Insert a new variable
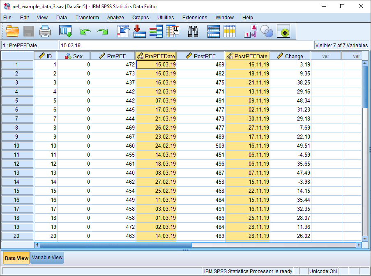Screen dimensions: 371x276 (x=229, y=31)
